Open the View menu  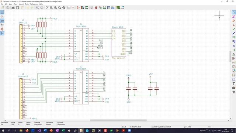[x=10, y=4]
